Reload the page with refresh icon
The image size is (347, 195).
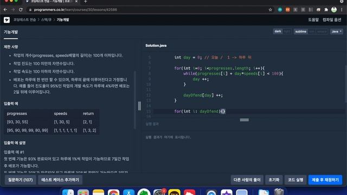click(21, 10)
